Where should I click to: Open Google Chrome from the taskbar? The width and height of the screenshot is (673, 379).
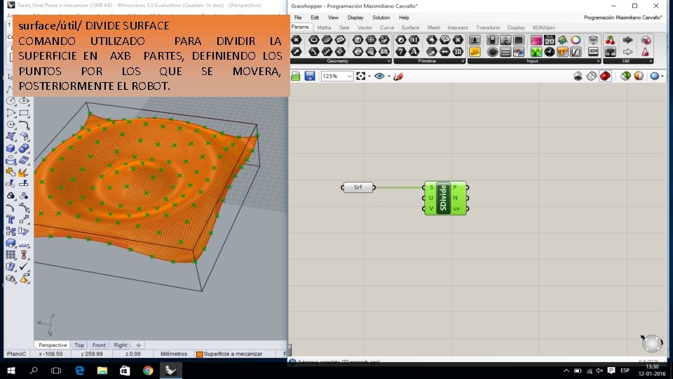point(148,371)
